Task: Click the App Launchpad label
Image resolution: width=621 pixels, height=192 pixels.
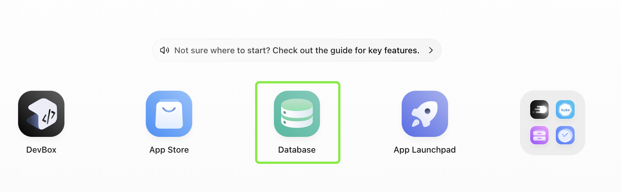Action: [x=425, y=150]
